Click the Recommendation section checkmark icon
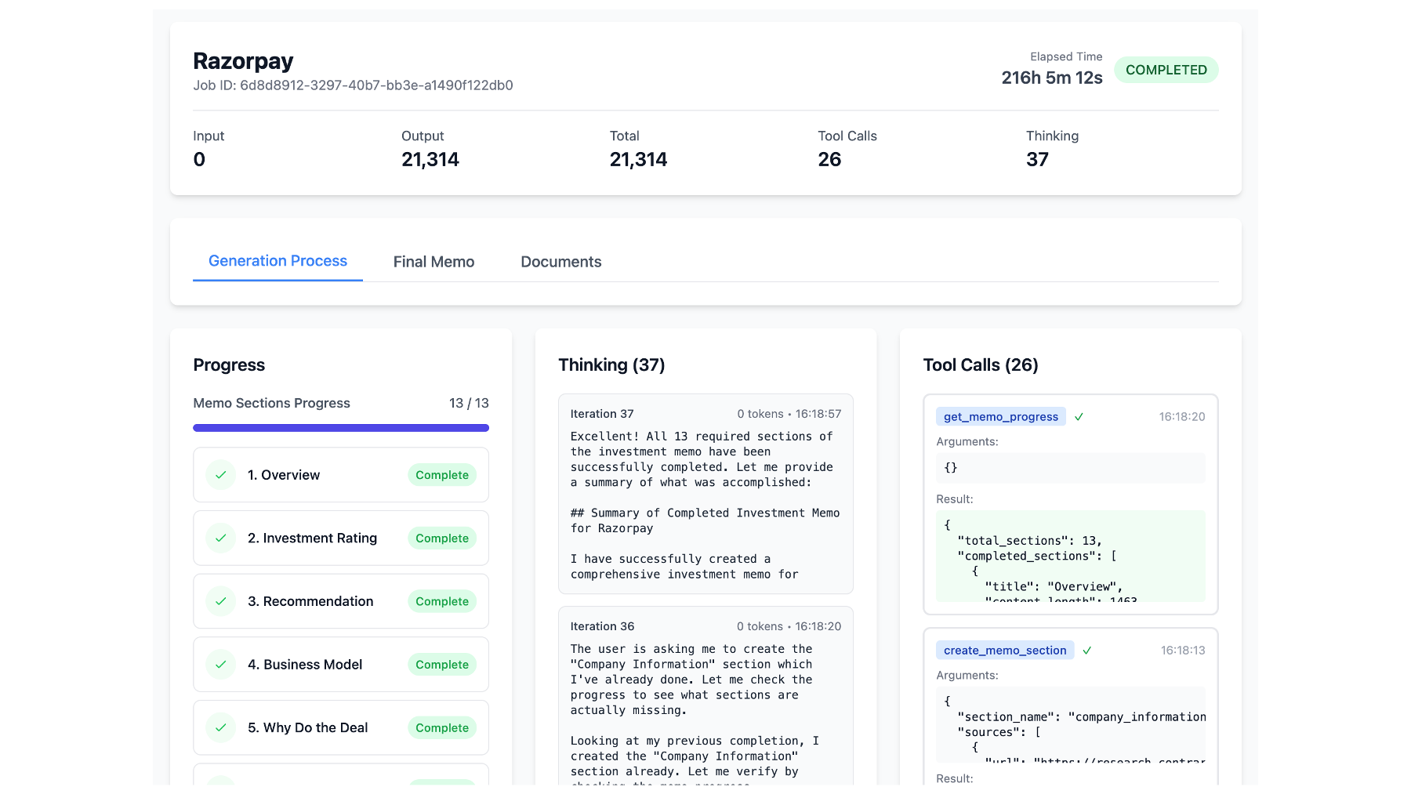1411x794 pixels. pyautogui.click(x=221, y=601)
